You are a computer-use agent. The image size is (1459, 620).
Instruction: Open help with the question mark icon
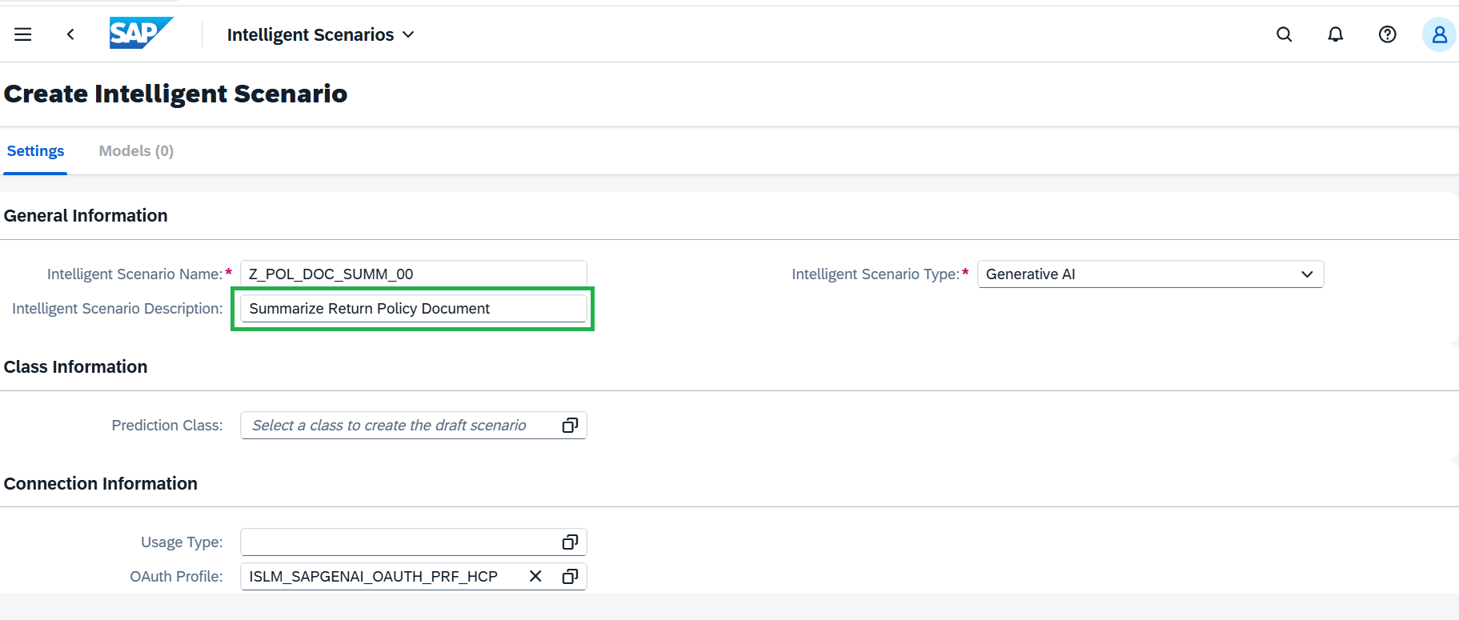pyautogui.click(x=1388, y=34)
